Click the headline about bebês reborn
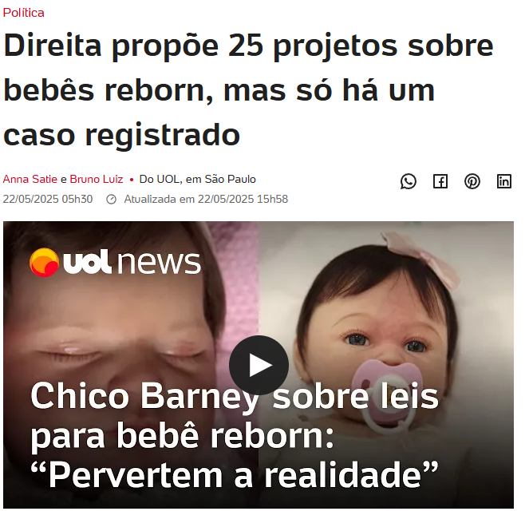Viewport: 529px width, 519px height. click(x=248, y=89)
